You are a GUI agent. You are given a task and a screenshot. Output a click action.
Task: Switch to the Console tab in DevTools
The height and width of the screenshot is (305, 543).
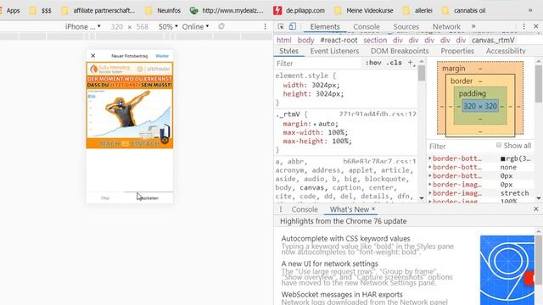click(x=367, y=26)
